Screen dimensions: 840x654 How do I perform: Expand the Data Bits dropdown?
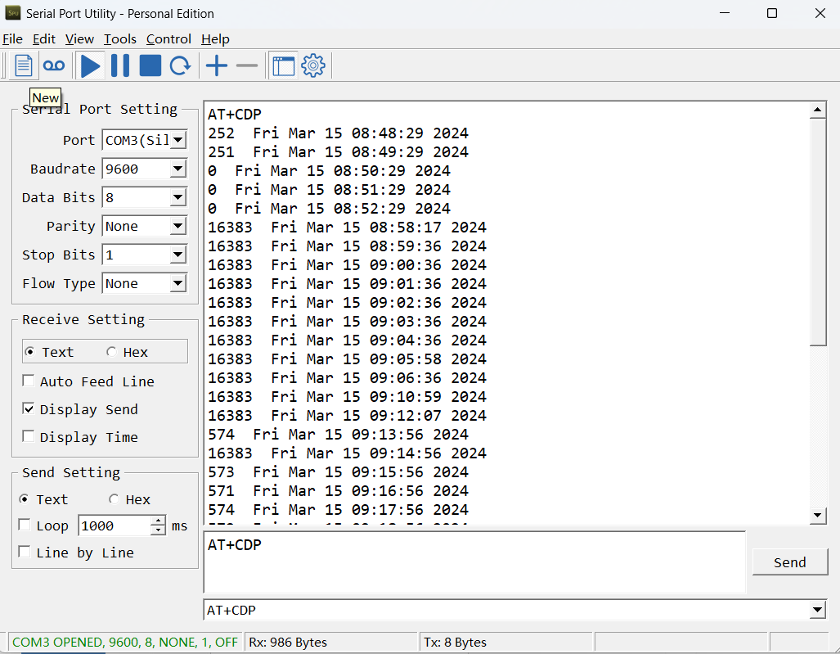point(178,198)
